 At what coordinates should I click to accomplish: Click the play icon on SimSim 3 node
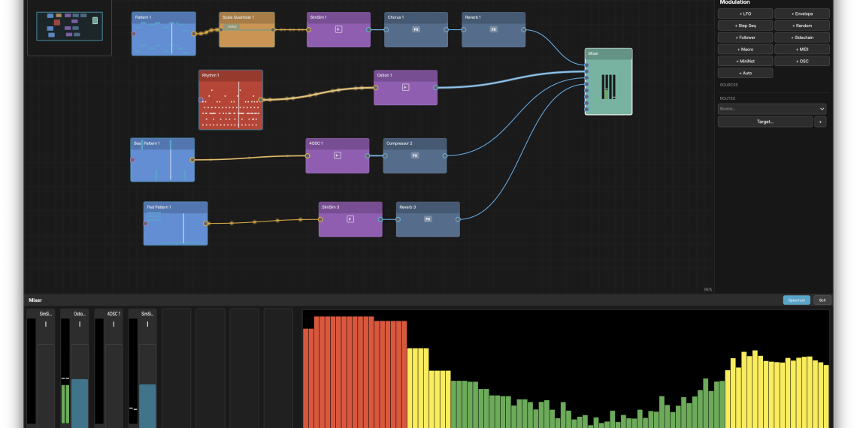pyautogui.click(x=350, y=219)
